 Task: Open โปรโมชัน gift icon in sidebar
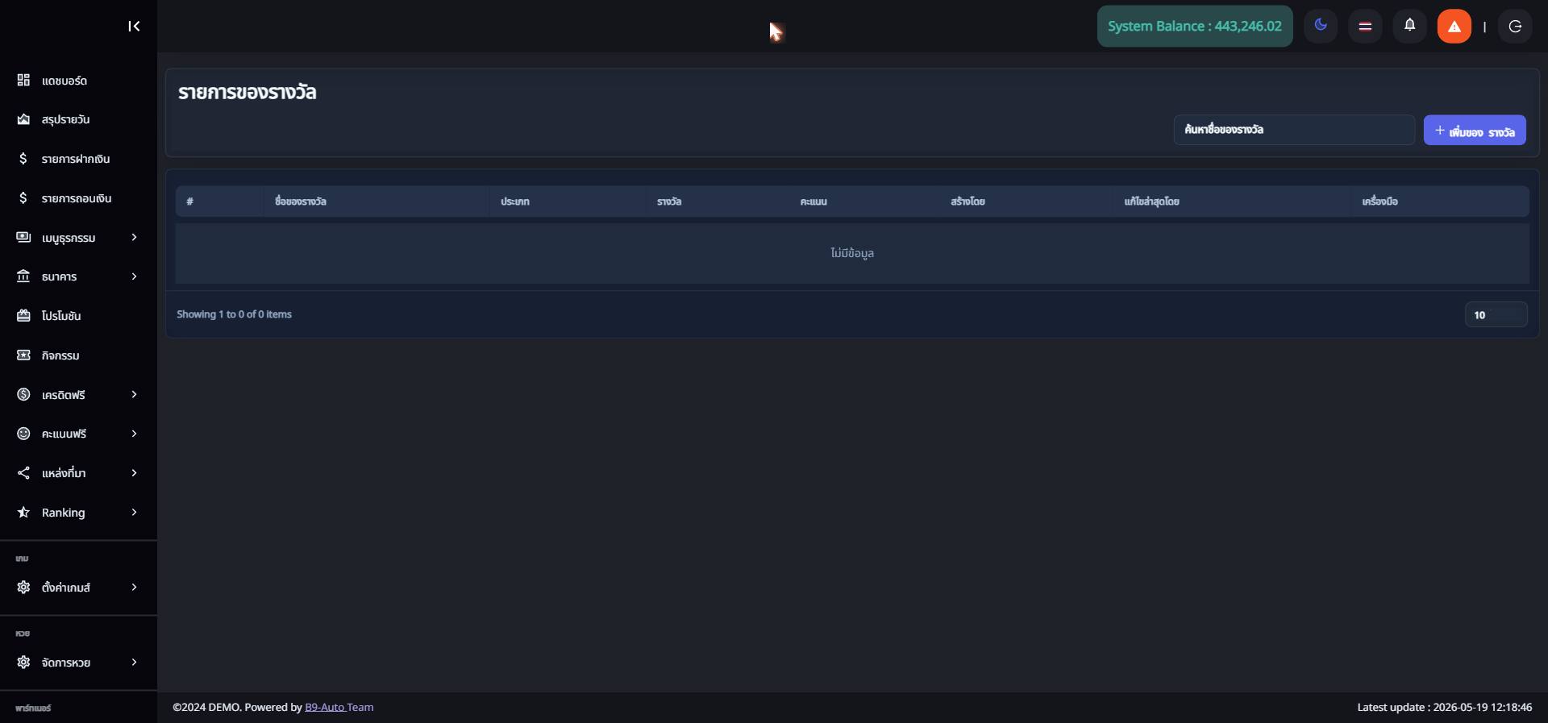(23, 316)
